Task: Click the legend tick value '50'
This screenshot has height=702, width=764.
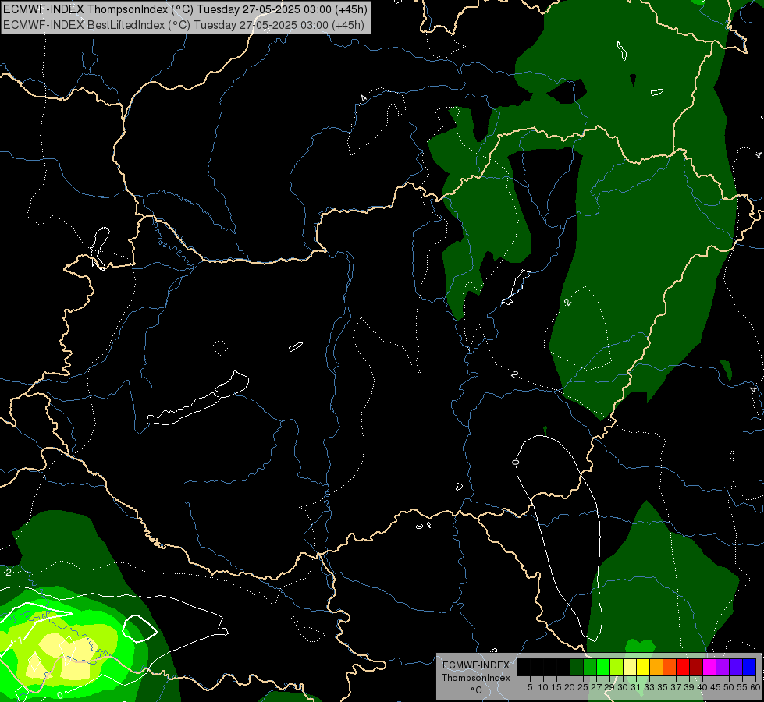Action: pyautogui.click(x=729, y=687)
